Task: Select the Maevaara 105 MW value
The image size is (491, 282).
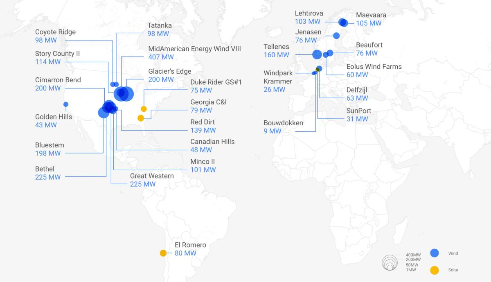Action: [369, 23]
